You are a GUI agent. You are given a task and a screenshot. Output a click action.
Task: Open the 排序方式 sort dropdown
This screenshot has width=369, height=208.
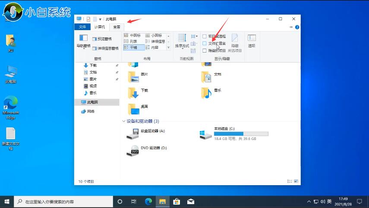point(182,41)
